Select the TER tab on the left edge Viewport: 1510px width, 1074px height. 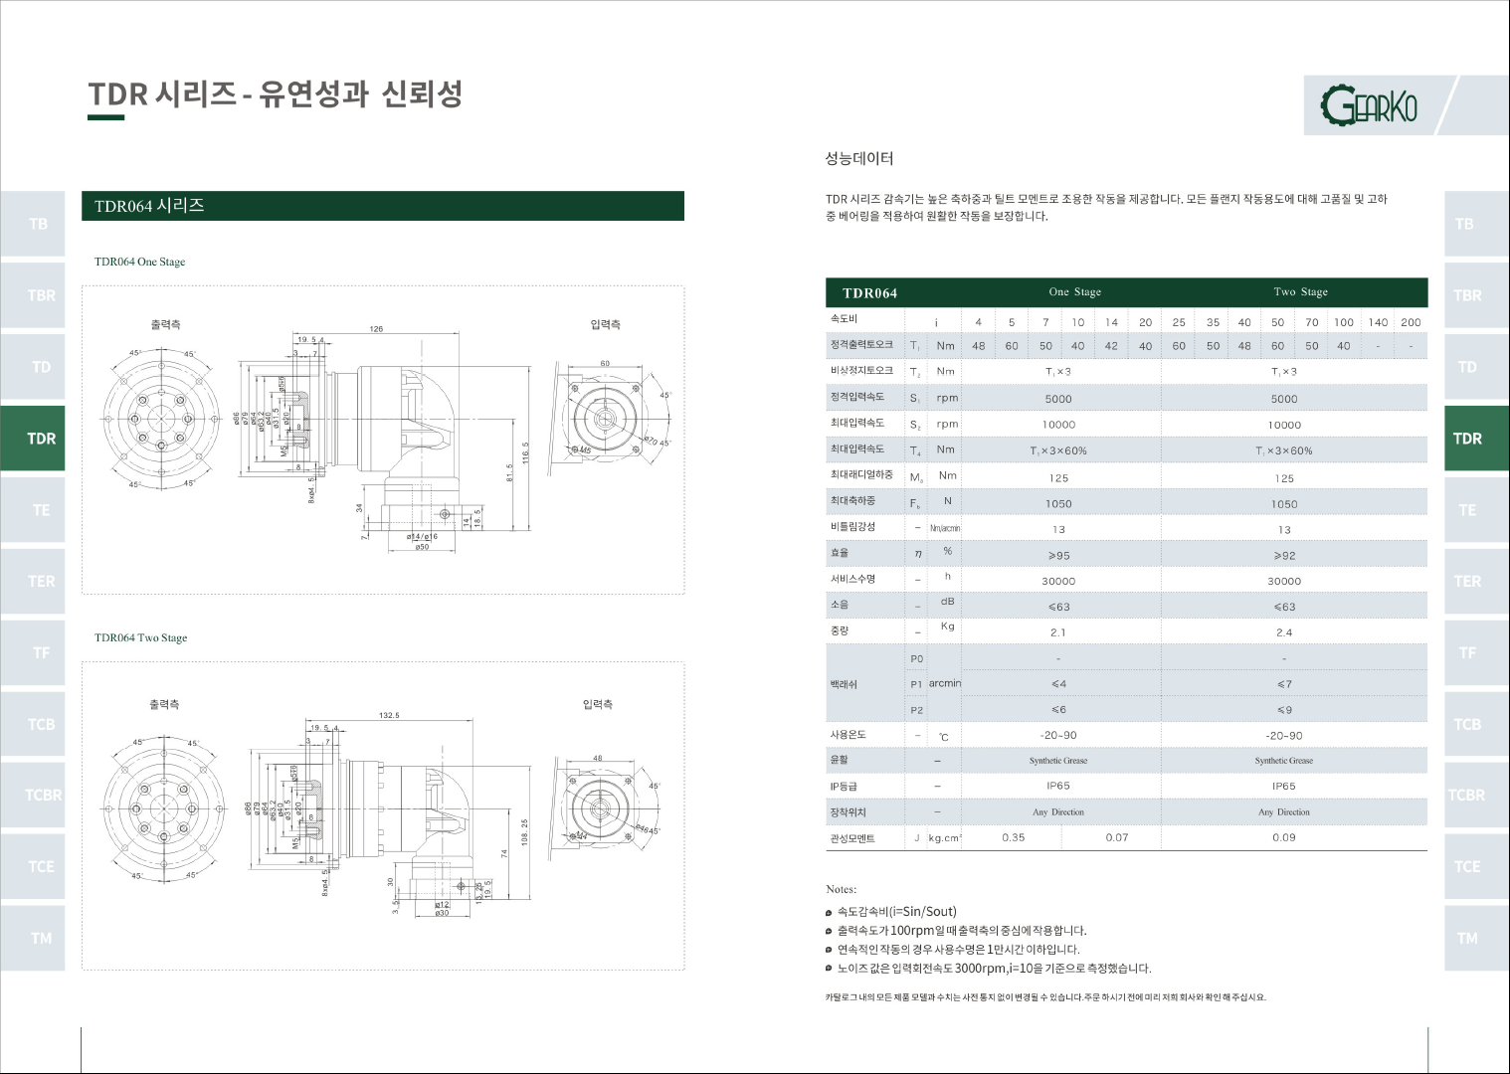(32, 582)
